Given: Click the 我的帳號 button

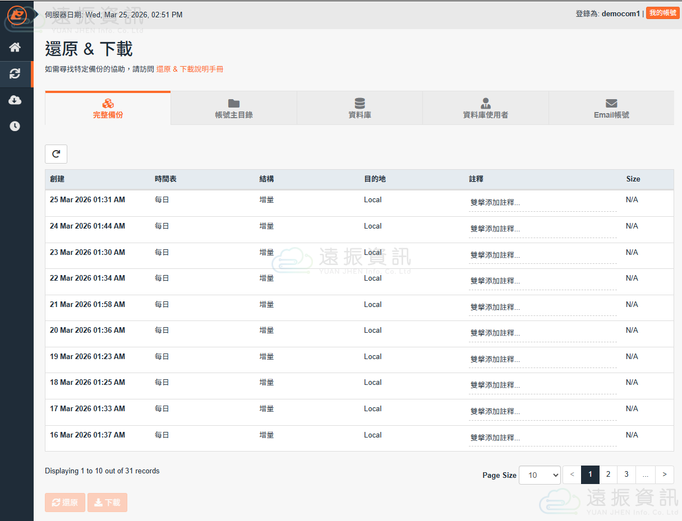Looking at the screenshot, I should click(662, 13).
